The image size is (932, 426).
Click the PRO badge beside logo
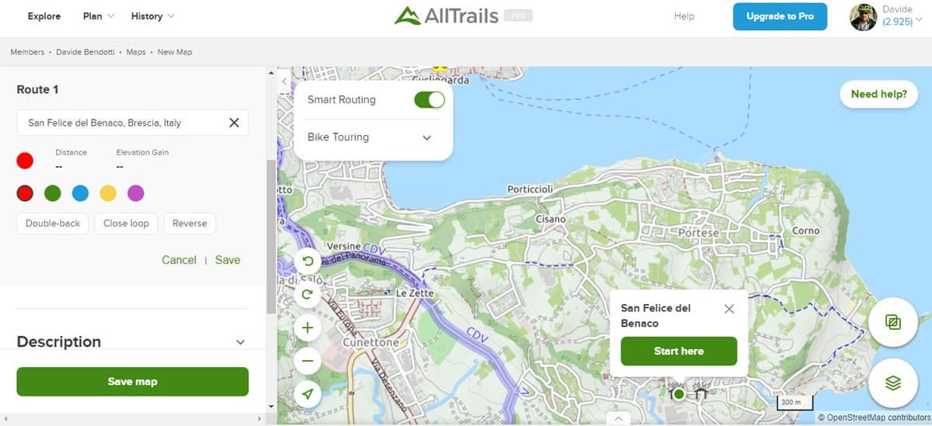(518, 16)
